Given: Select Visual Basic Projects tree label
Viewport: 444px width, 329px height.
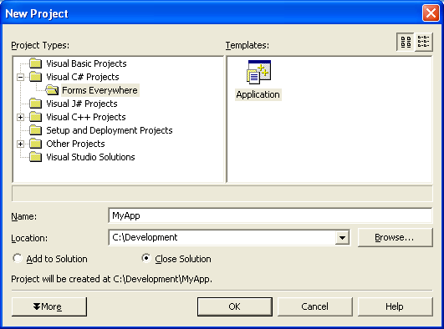Looking at the screenshot, I should click(86, 63).
